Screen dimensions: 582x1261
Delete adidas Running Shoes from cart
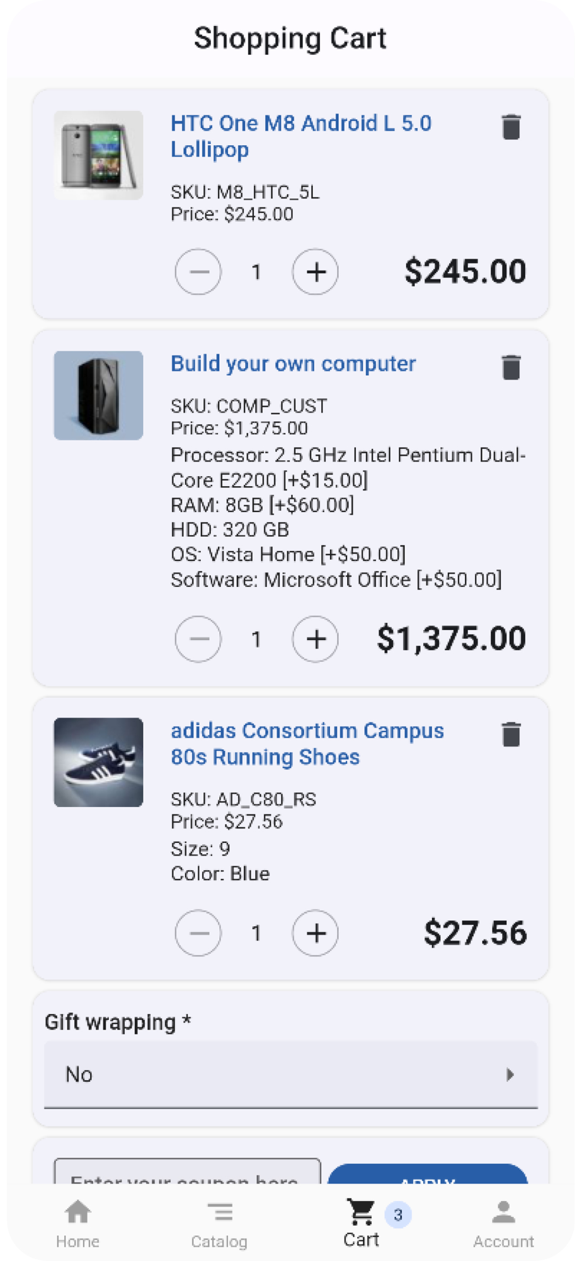[x=511, y=735]
